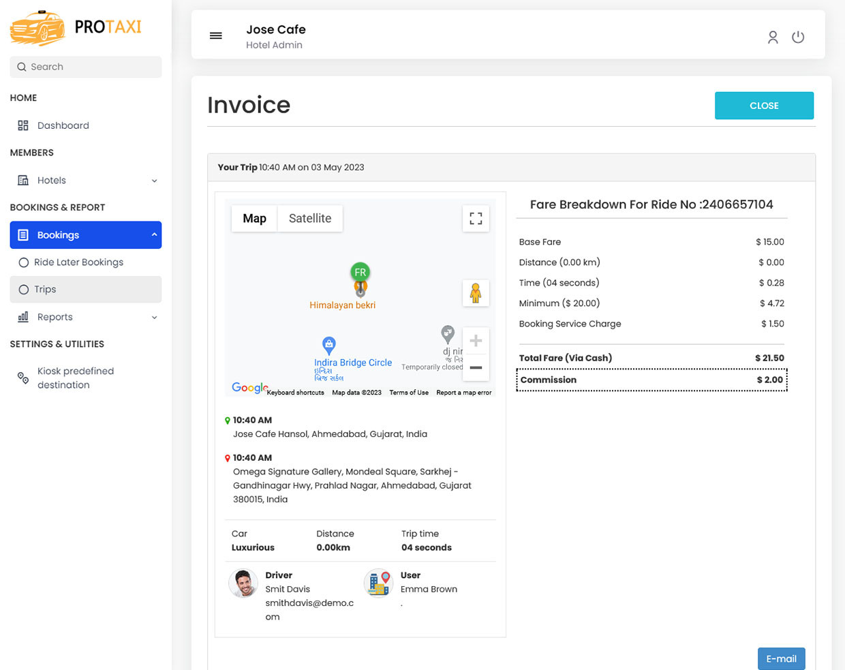845x670 pixels.
Task: Click the hamburger menu icon
Action: [x=215, y=35]
